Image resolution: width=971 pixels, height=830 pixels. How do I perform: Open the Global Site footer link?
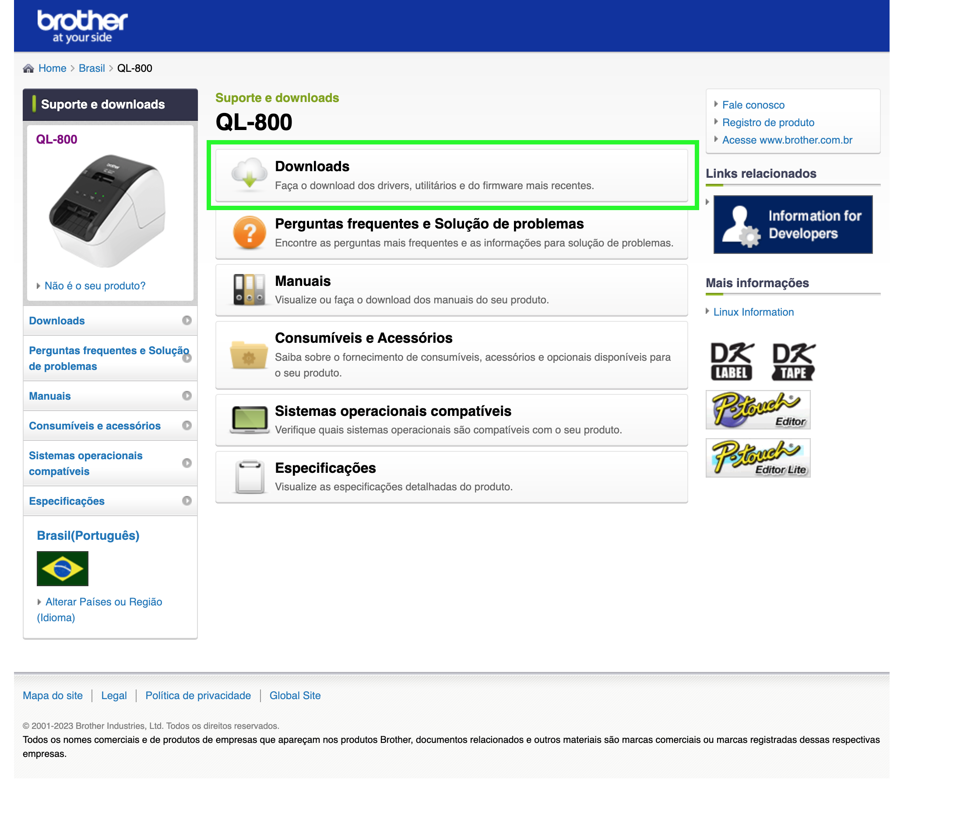coord(295,696)
